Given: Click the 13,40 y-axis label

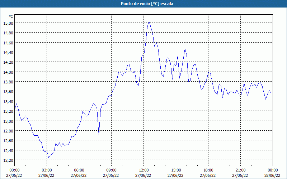Looking at the screenshot, I should [x=8, y=102].
